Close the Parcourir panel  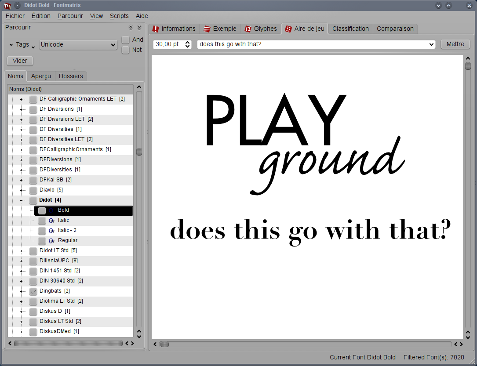click(x=139, y=27)
